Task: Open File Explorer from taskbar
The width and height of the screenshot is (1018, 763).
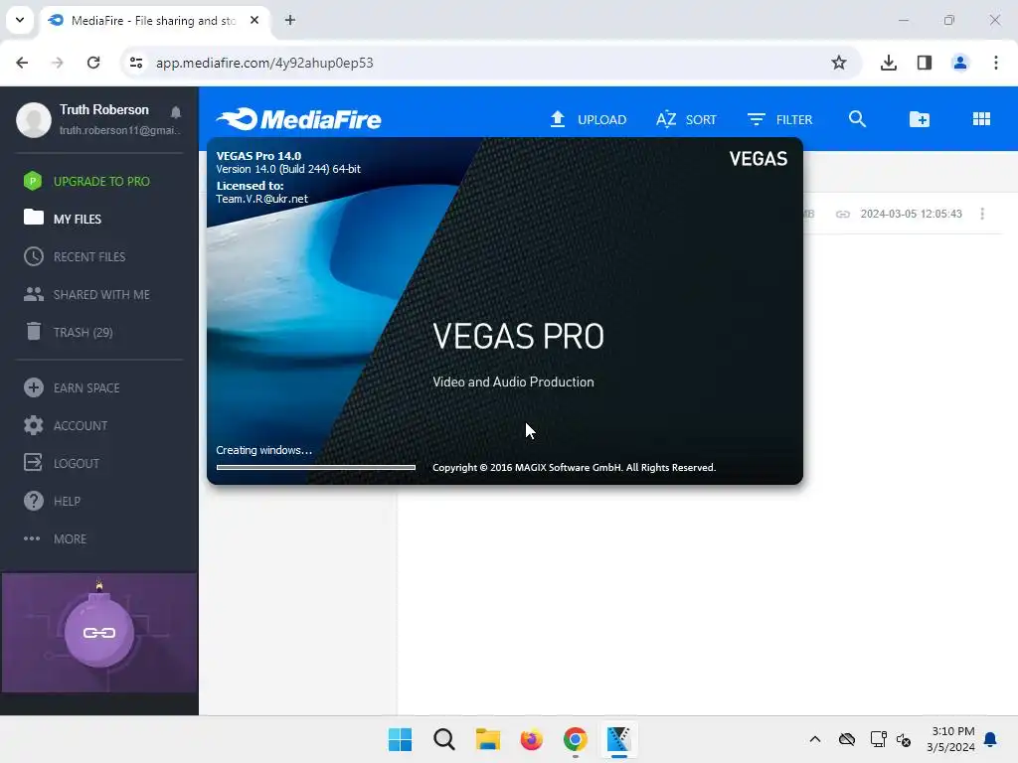Action: [487, 739]
